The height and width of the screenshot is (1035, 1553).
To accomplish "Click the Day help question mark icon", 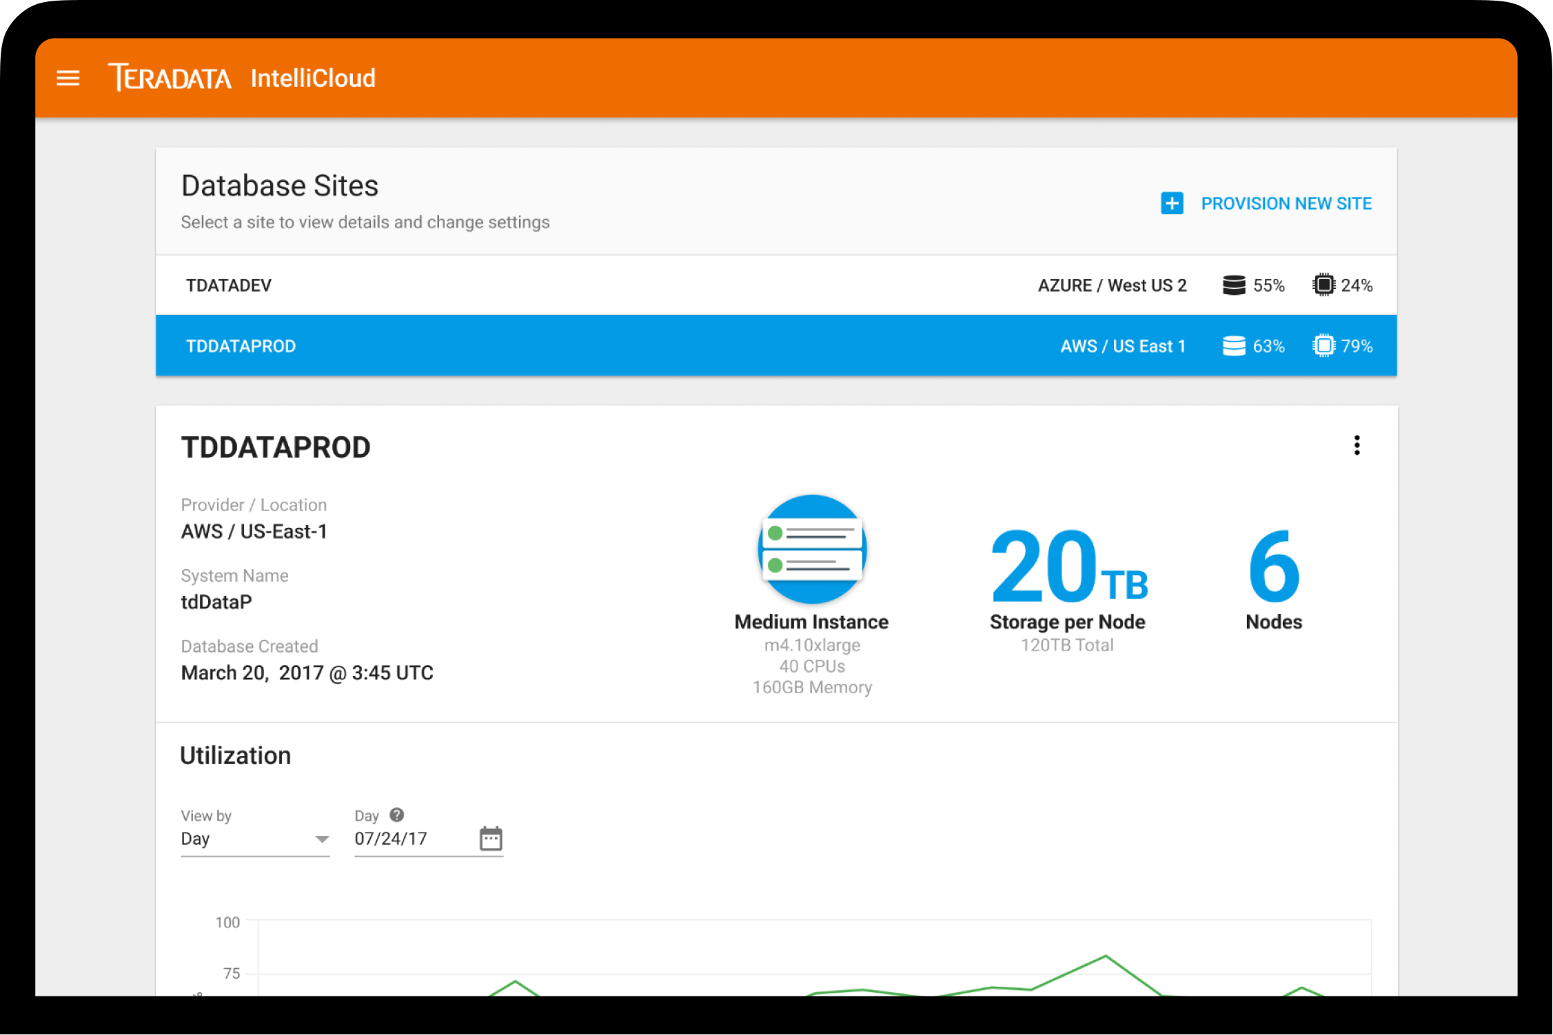I will point(397,814).
